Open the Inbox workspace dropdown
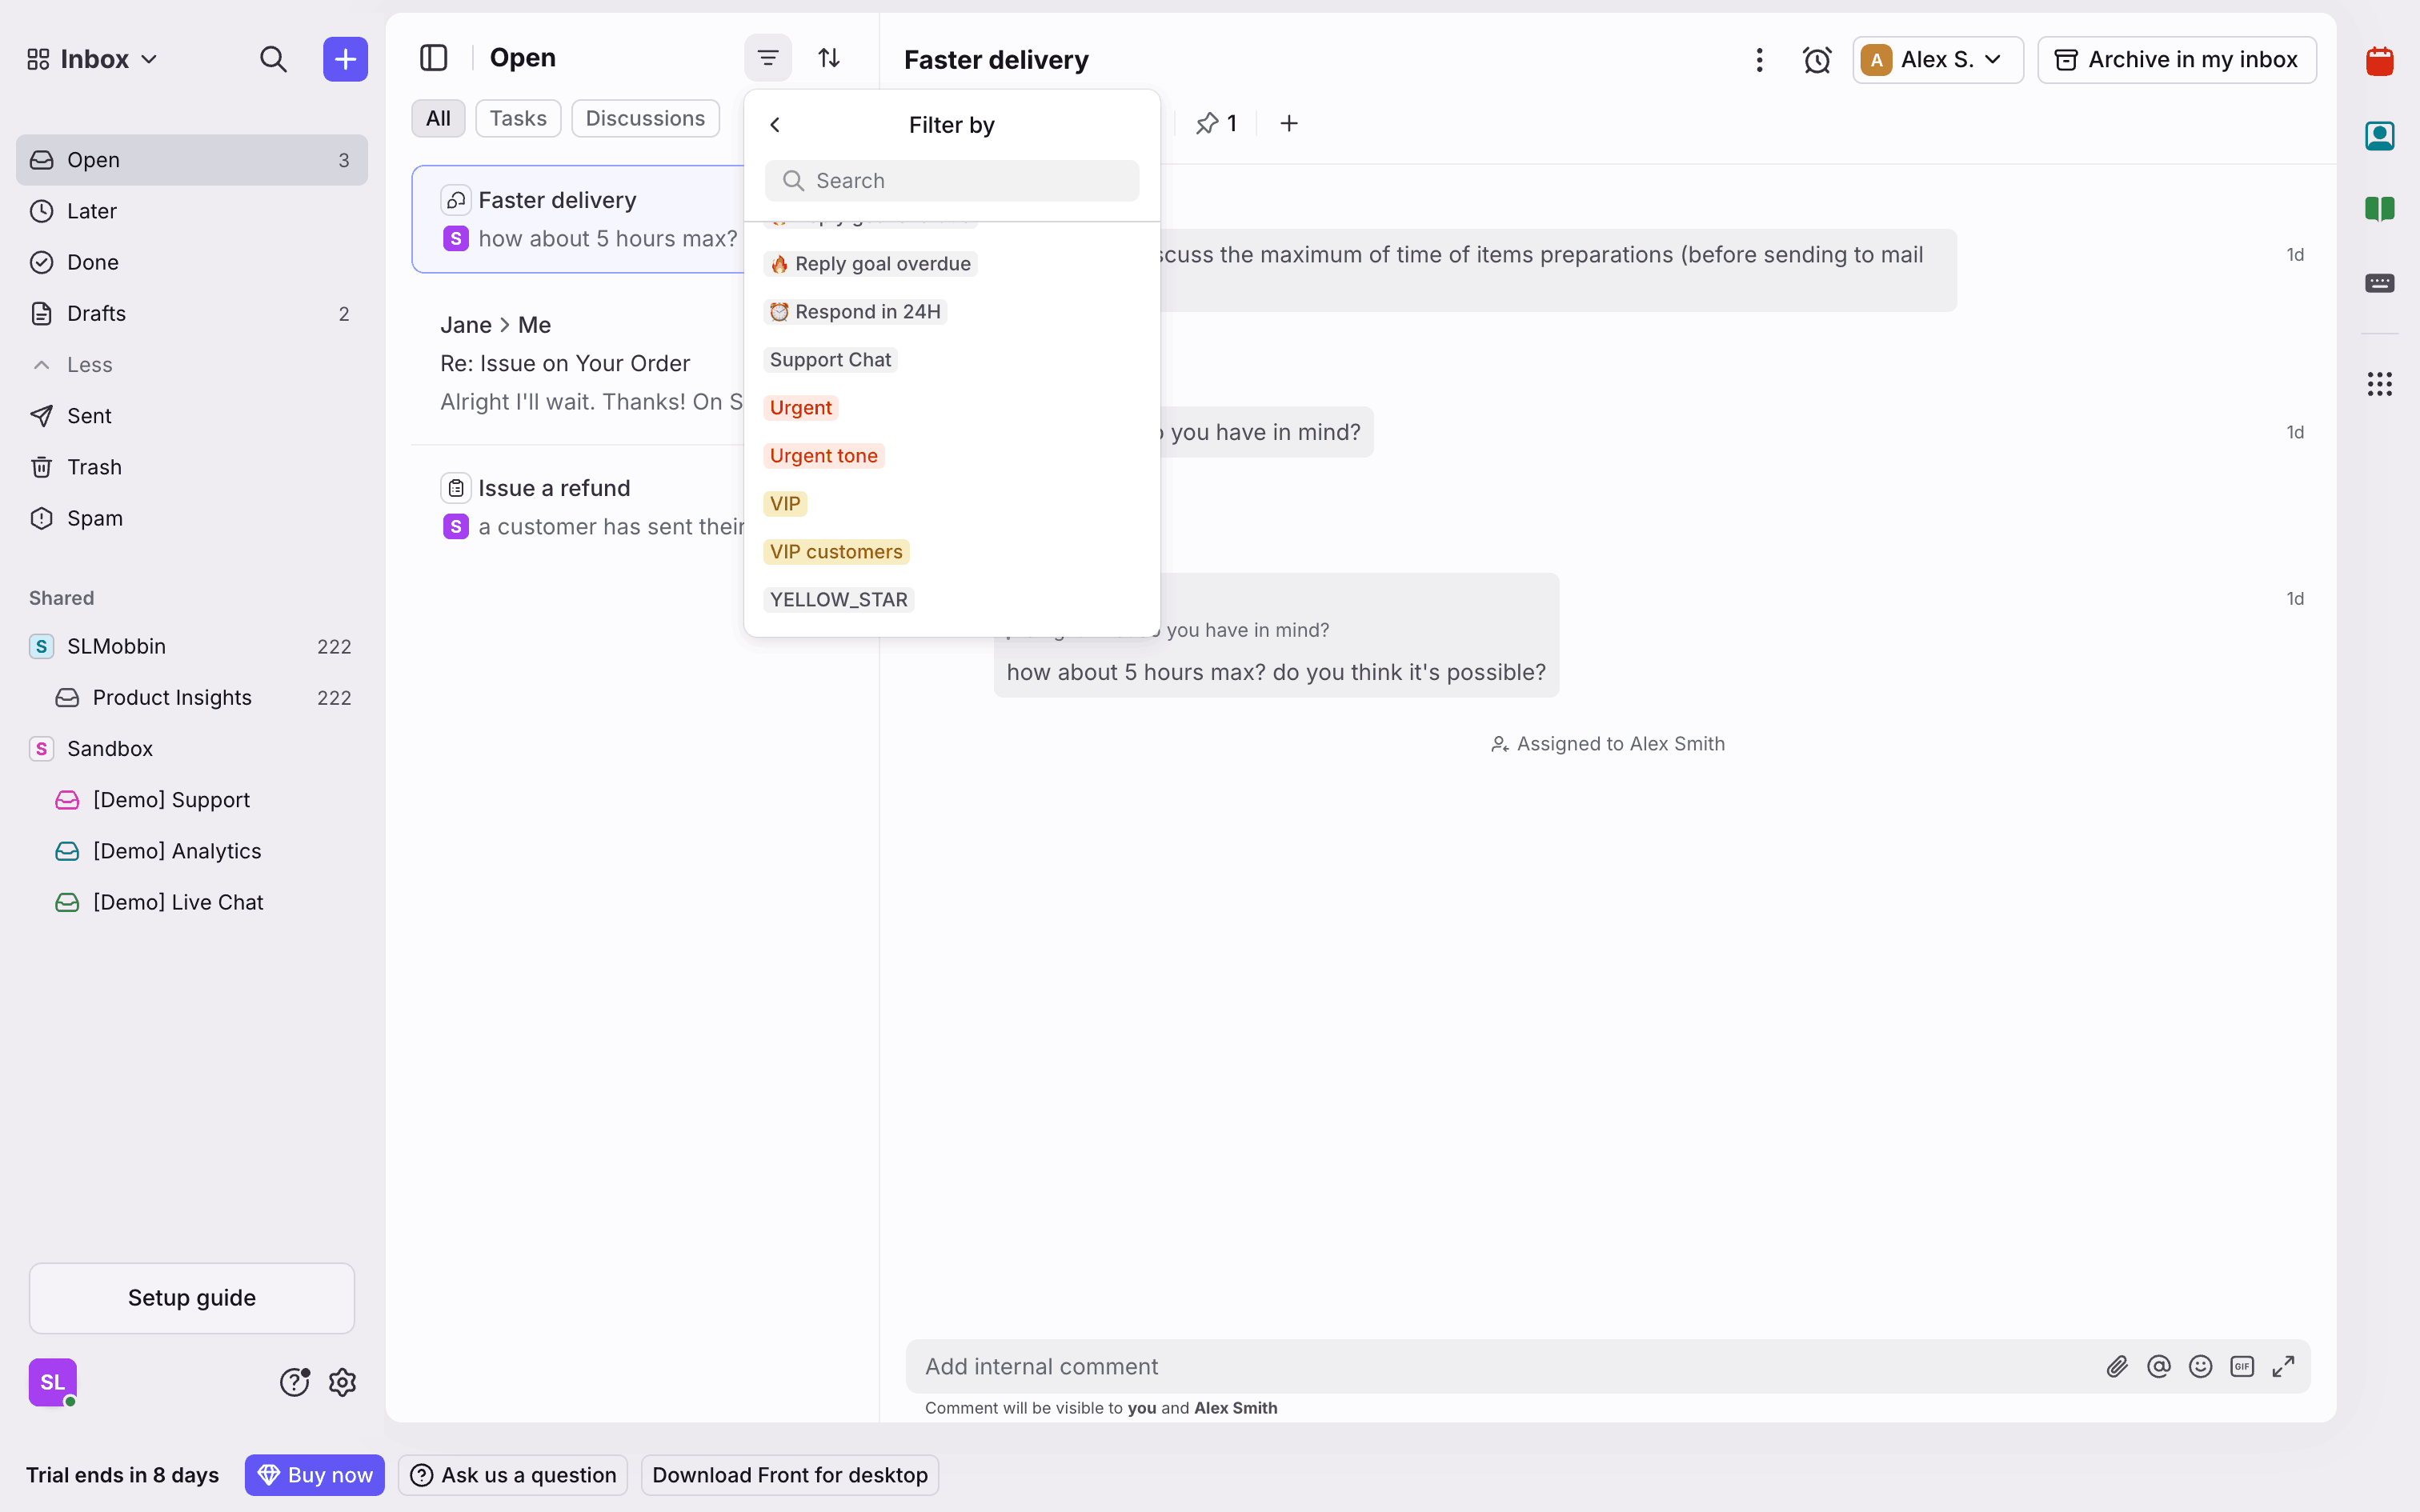 click(x=93, y=59)
